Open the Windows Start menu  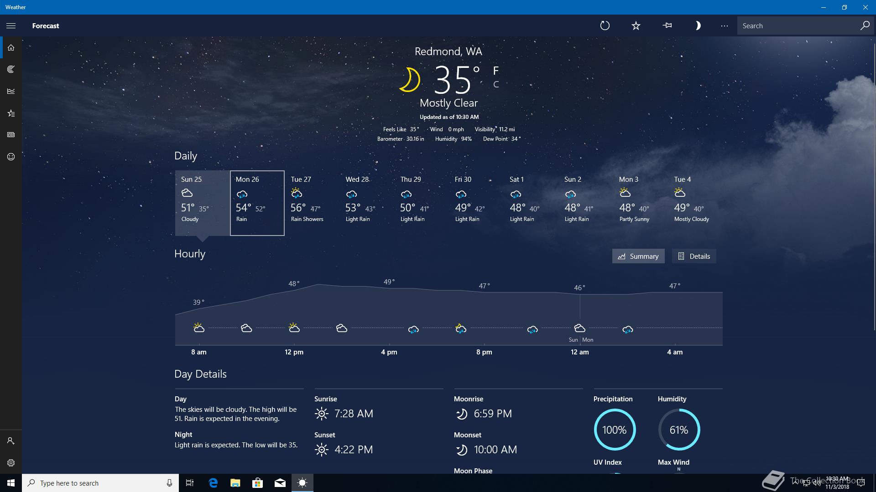(11, 483)
